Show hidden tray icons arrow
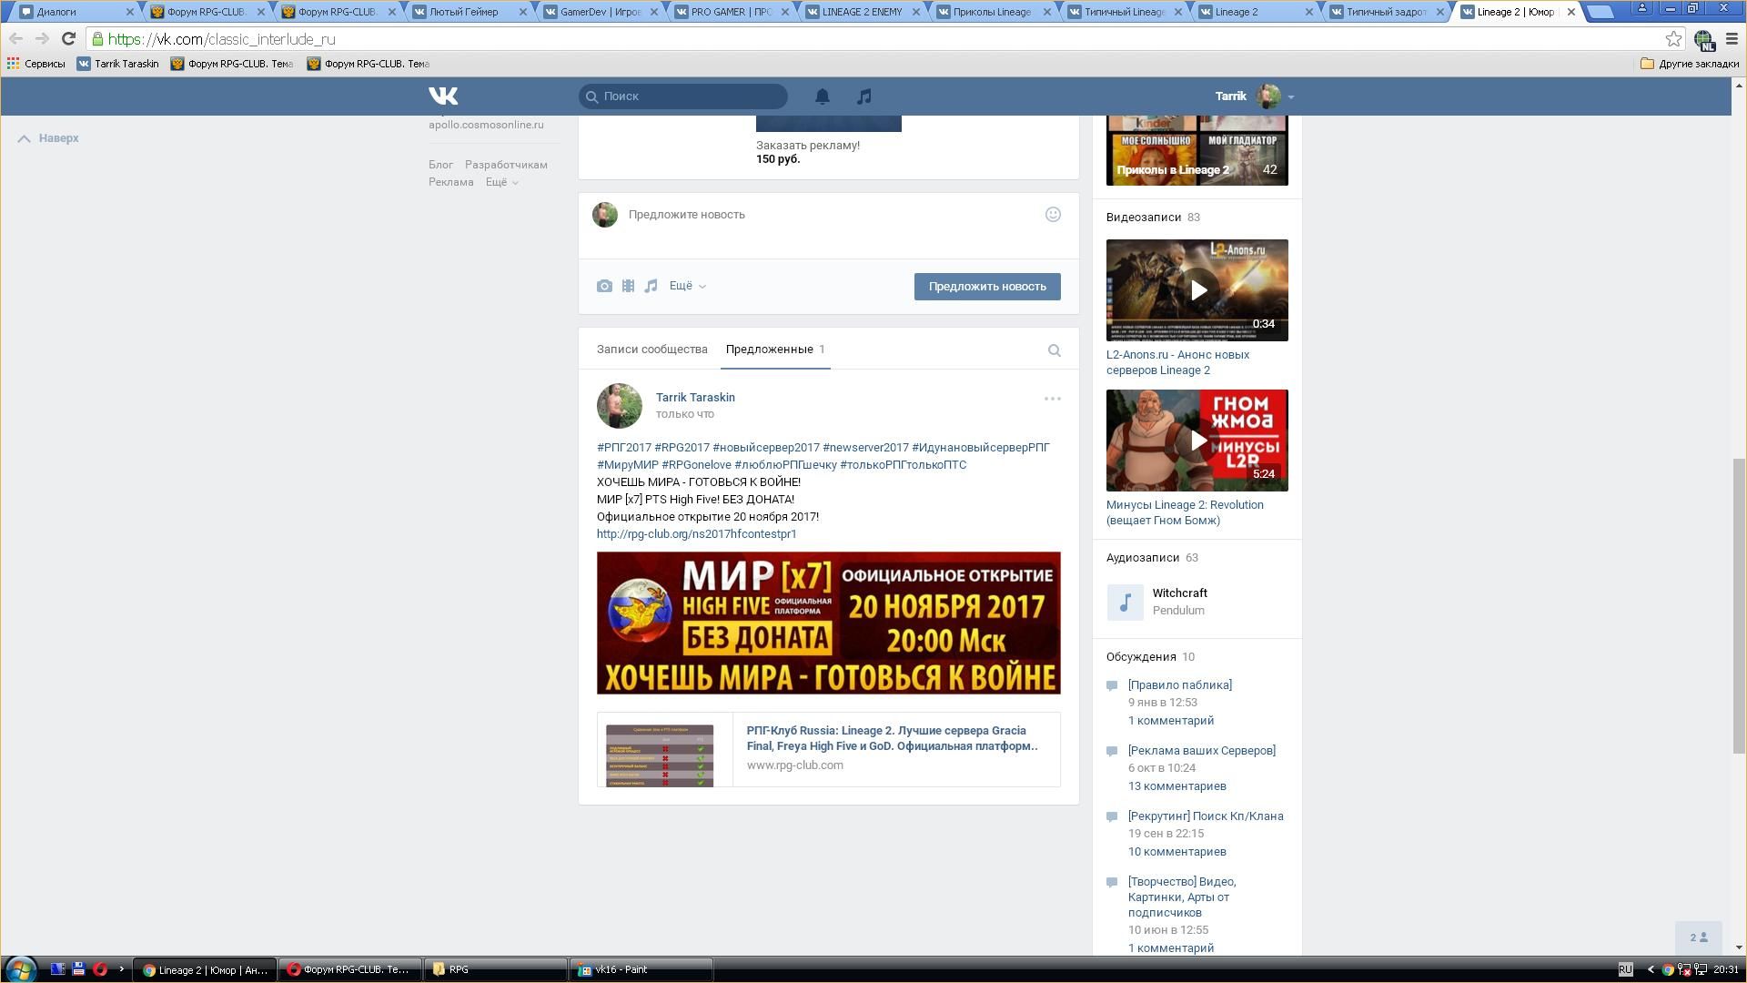1747x983 pixels. pyautogui.click(x=1651, y=969)
